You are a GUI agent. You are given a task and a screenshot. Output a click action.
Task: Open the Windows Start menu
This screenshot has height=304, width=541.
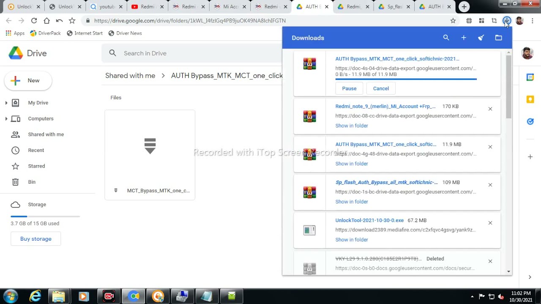(x=10, y=296)
